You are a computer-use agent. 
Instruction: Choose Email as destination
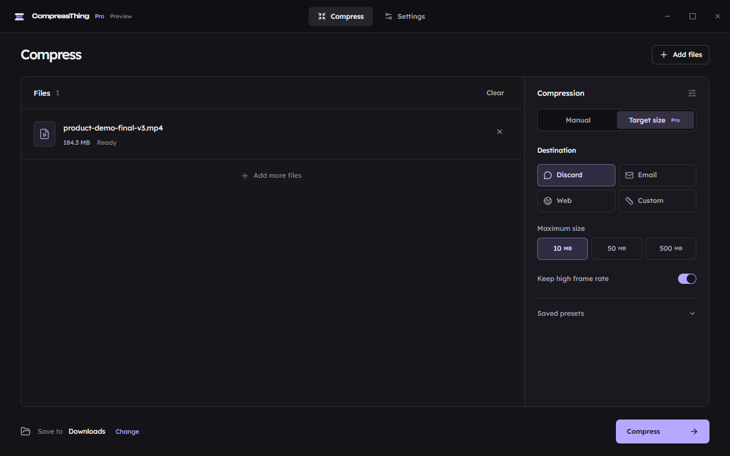[657, 175]
